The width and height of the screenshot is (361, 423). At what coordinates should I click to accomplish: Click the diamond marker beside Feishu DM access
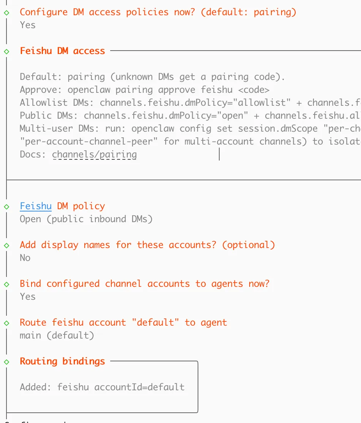6,51
